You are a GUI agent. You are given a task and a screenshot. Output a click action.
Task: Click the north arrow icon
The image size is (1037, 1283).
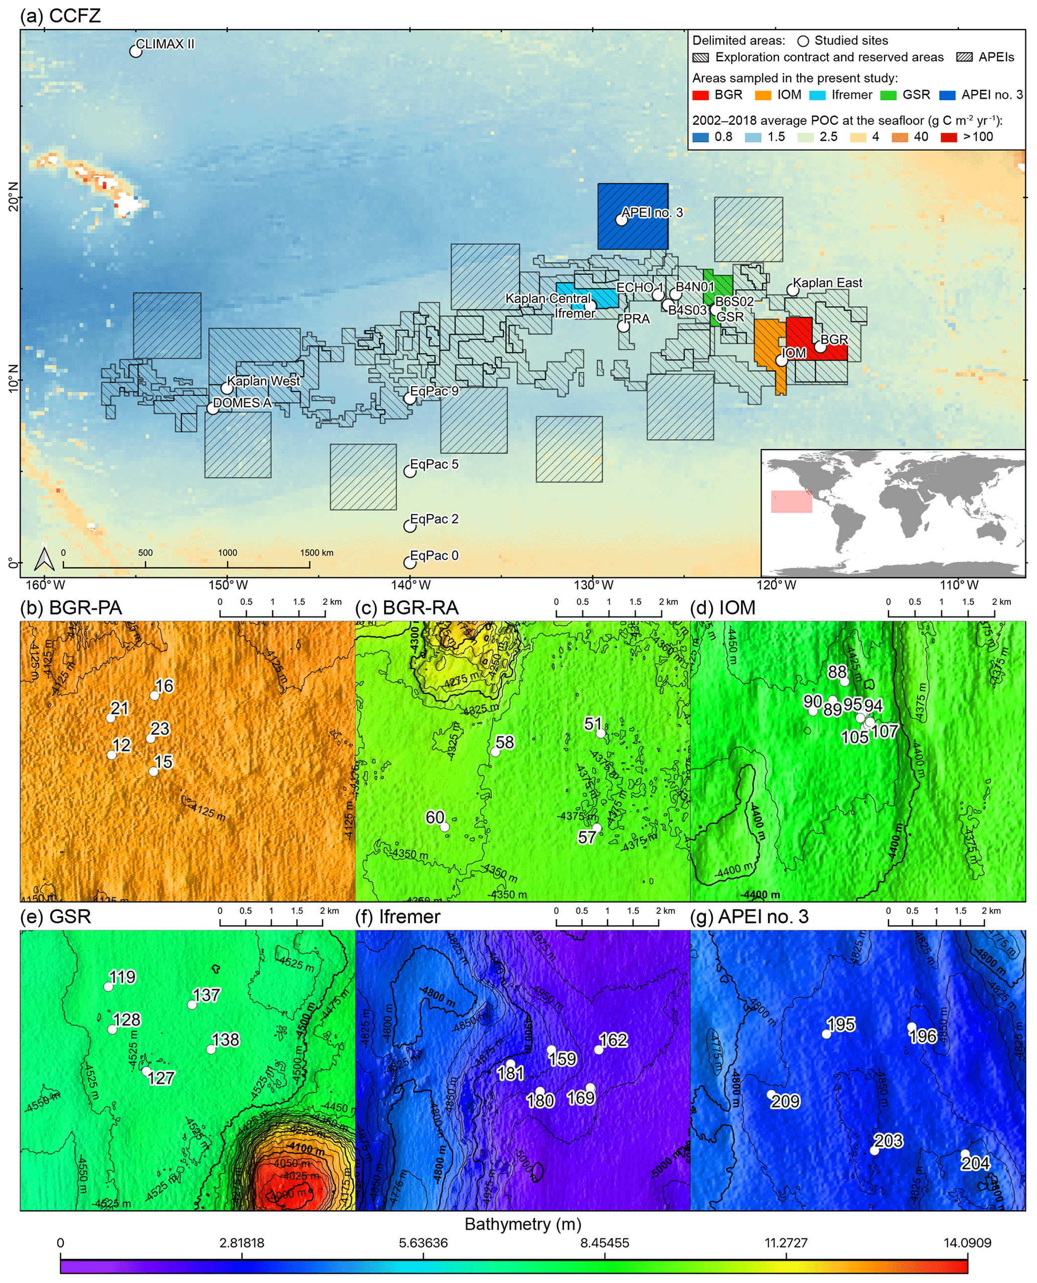[44, 560]
